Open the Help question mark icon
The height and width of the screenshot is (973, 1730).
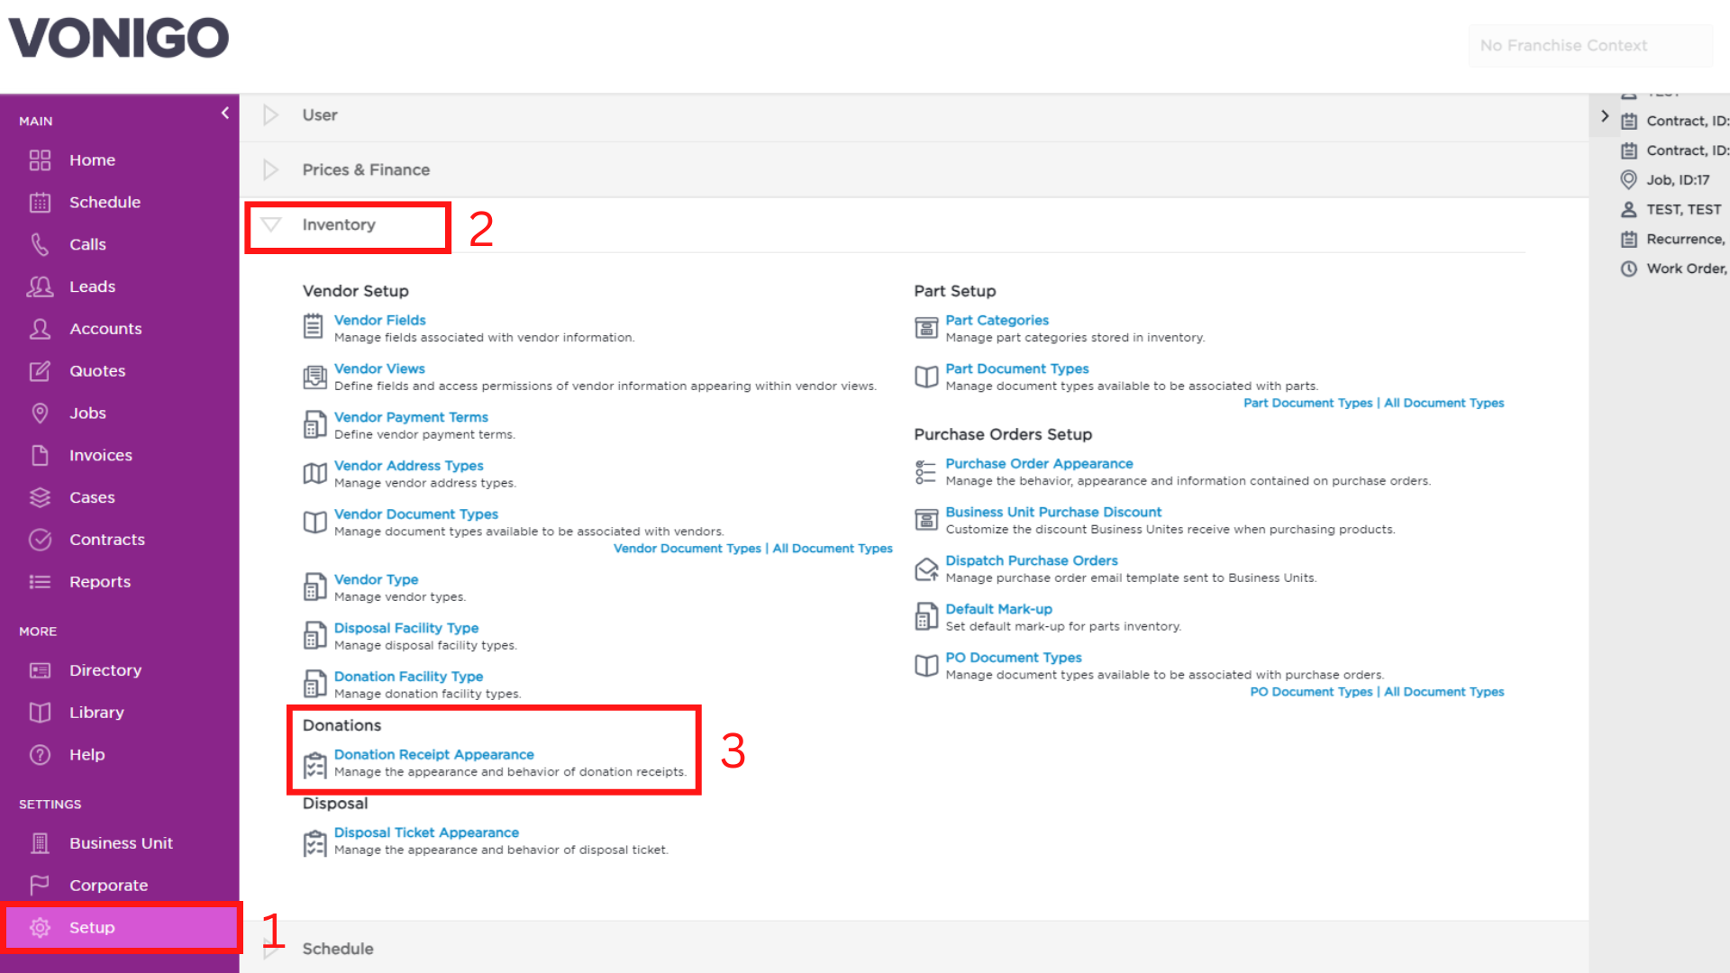pyautogui.click(x=40, y=755)
